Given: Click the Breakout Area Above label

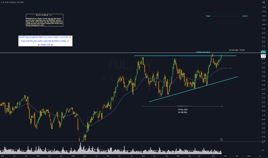Looking at the screenshot, I should 203,52.
